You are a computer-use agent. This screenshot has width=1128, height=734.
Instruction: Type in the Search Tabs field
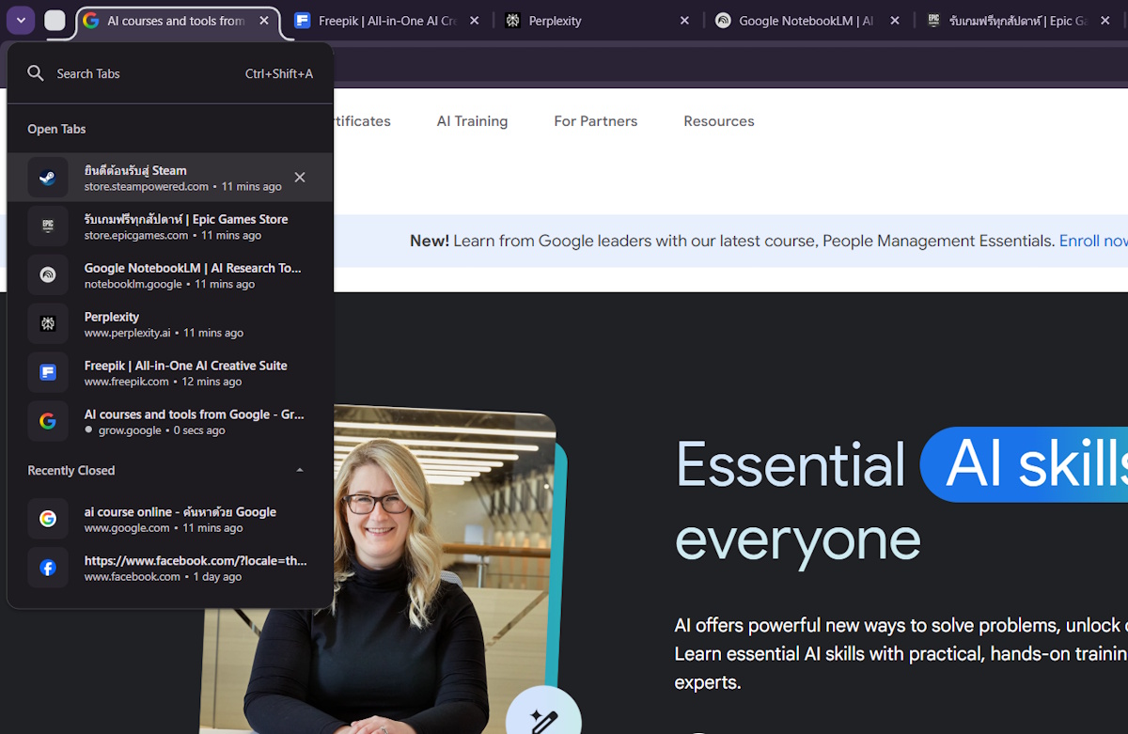click(x=141, y=73)
